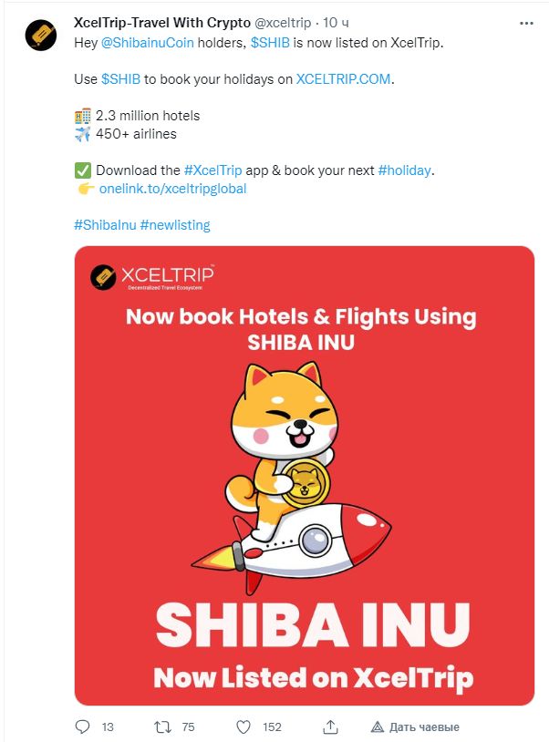
Task: Click the first $SHIB cashtag
Action: tap(270, 43)
